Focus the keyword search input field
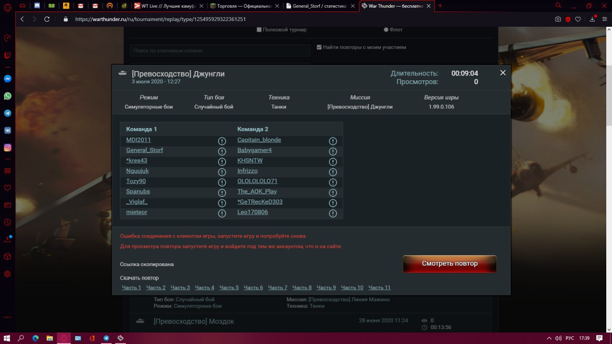Viewport: 612px width, 344px height. pos(220,50)
